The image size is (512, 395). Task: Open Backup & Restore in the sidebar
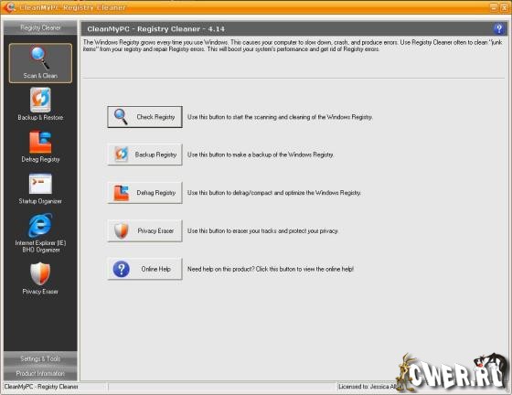click(40, 104)
